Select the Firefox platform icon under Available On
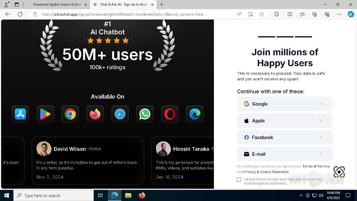Viewport: 357px width, 201px height. pyautogui.click(x=95, y=114)
